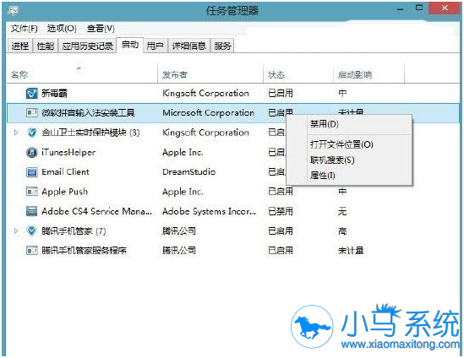Viewport: 464px width, 358px height.
Task: Open the 选项(O) menu
Action: (x=62, y=29)
